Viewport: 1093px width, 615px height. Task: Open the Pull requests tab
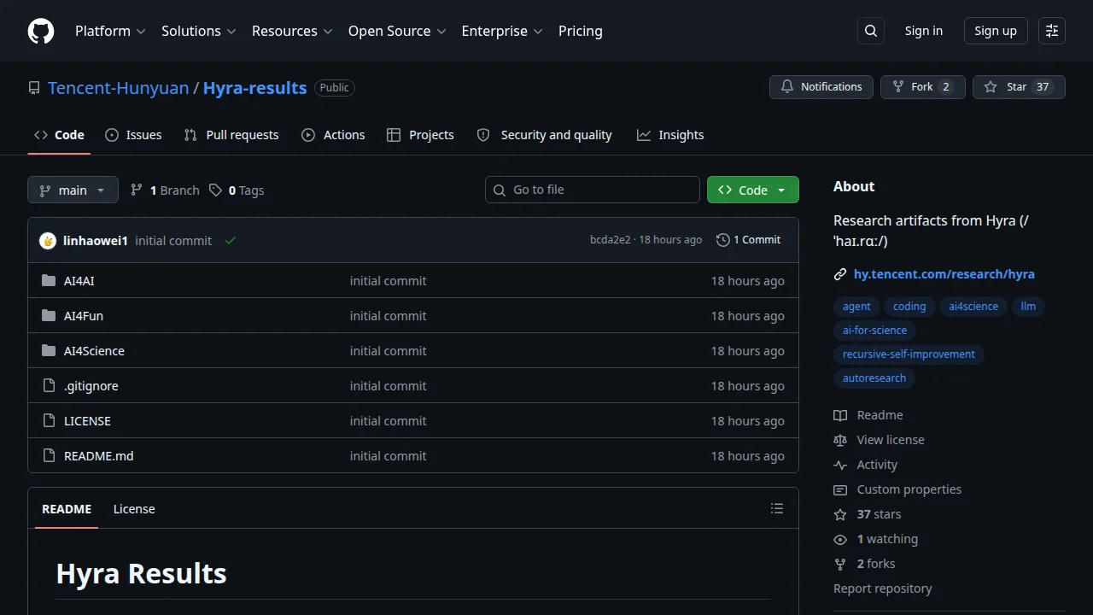point(231,135)
